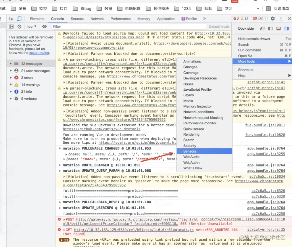Screen dimensions: 292x247
Task: Toggle the live expression eye icon
Action: [x=44, y=26]
